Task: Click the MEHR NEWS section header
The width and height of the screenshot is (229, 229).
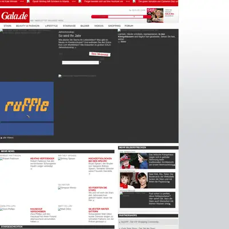Action: (x=57, y=151)
